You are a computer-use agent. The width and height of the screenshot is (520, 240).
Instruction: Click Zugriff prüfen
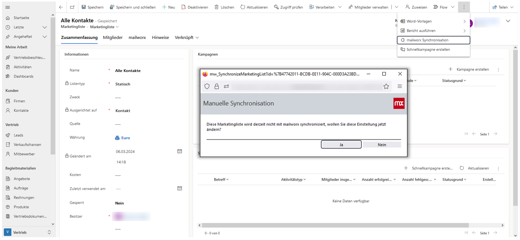point(289,7)
